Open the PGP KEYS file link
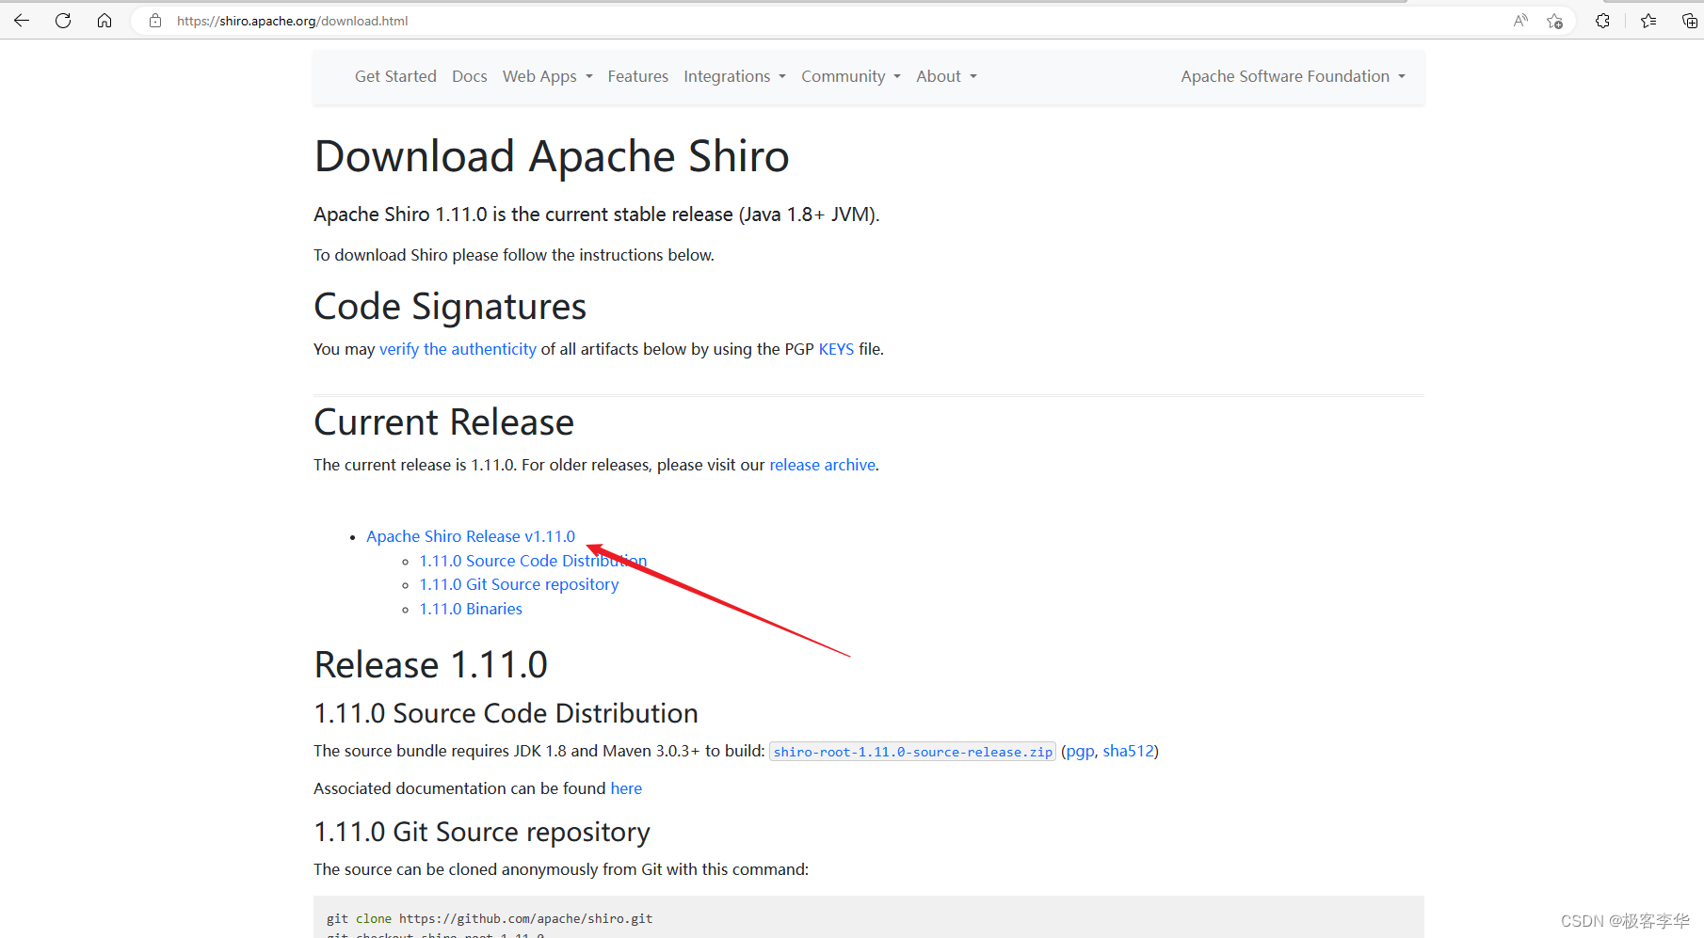Screen dimensions: 1704x938 (x=836, y=349)
